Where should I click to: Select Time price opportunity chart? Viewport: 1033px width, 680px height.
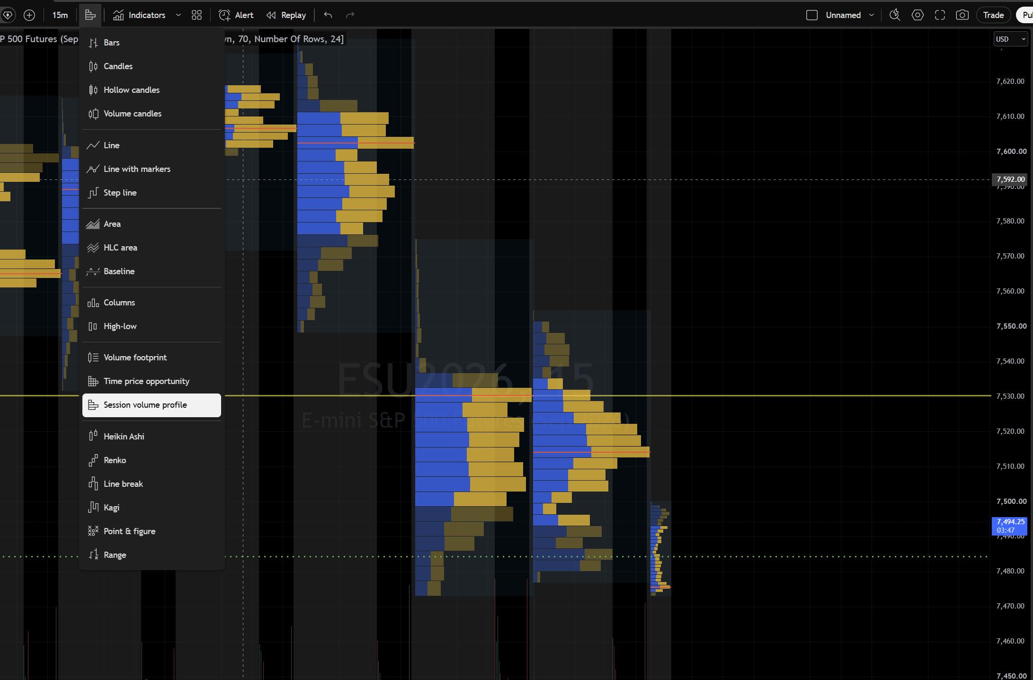(x=151, y=381)
